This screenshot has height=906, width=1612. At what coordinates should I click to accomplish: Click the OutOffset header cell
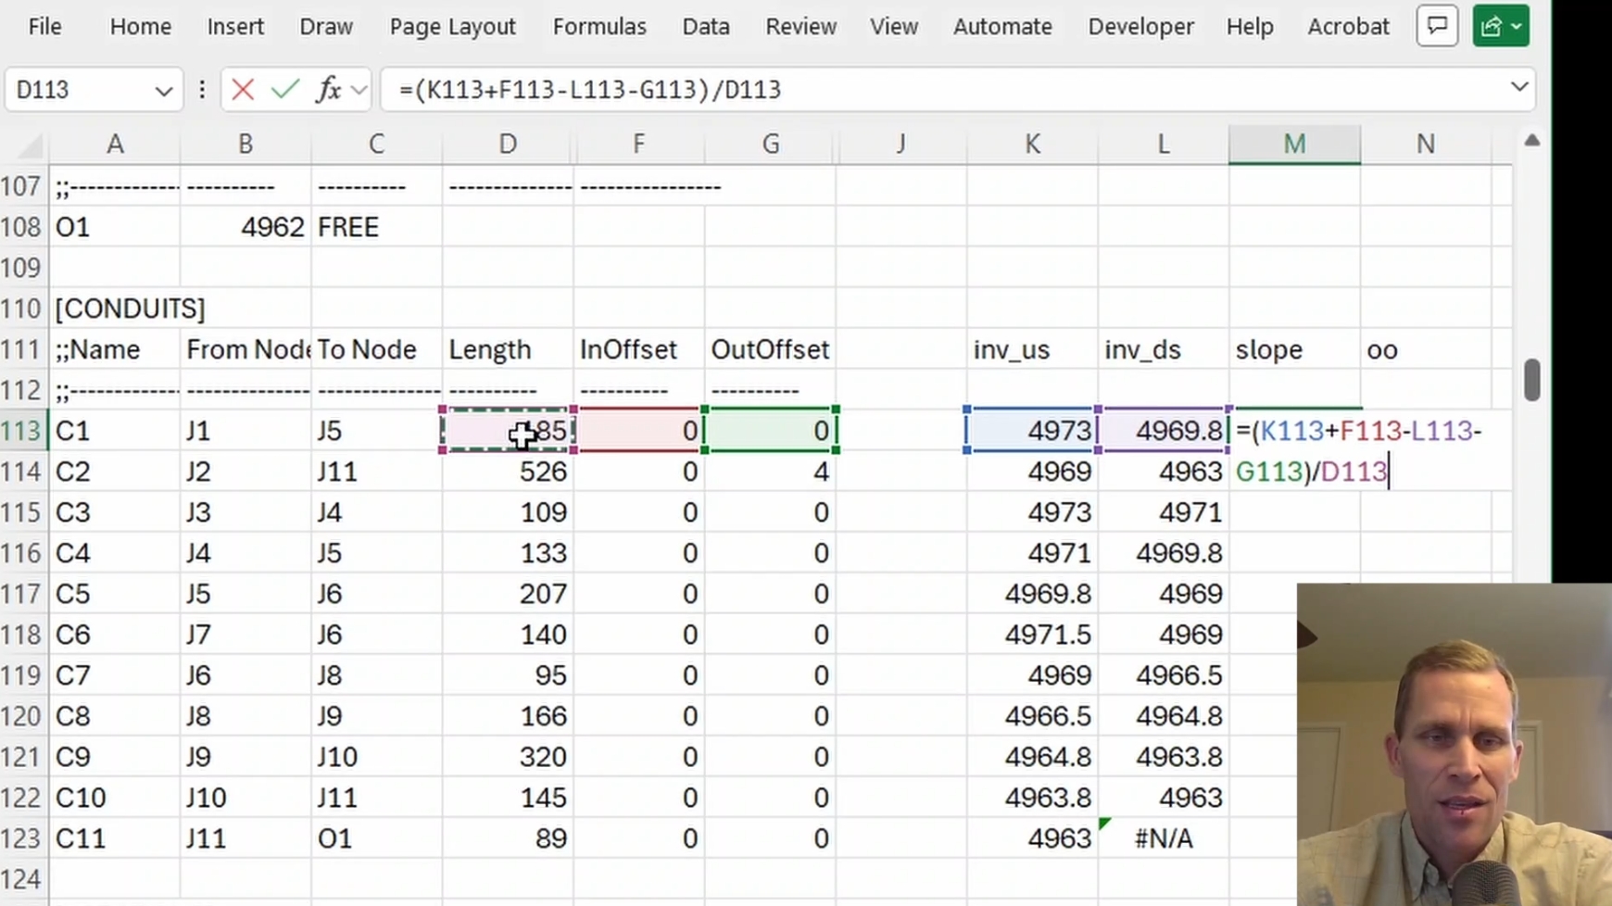tap(770, 349)
